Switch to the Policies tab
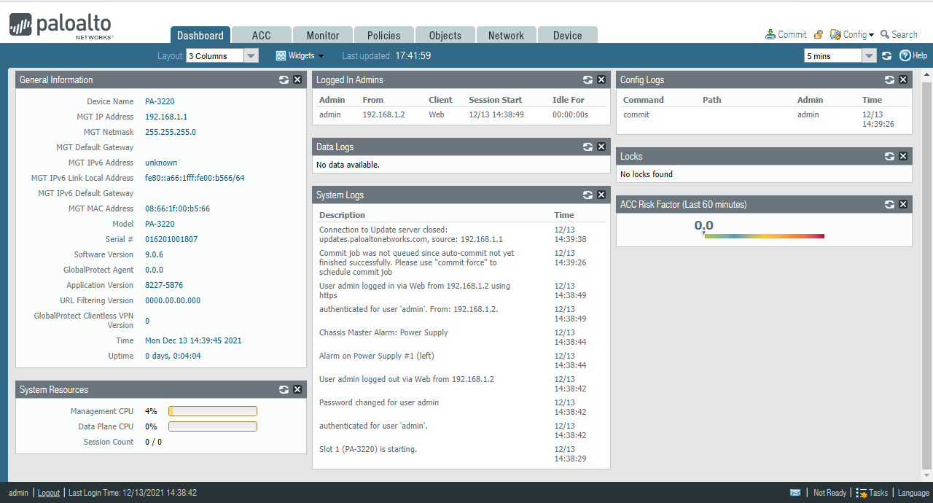 383,35
